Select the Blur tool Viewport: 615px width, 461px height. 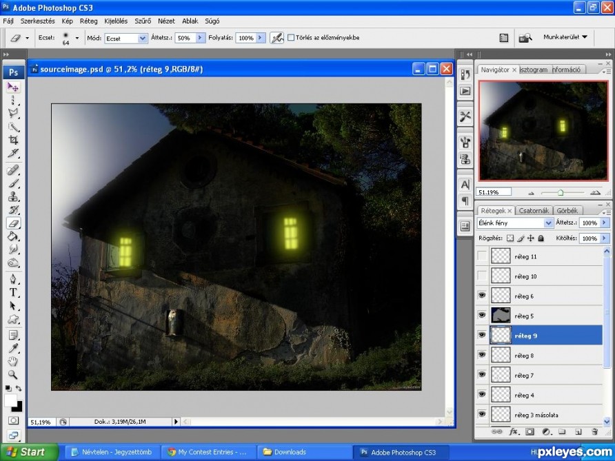(x=13, y=249)
